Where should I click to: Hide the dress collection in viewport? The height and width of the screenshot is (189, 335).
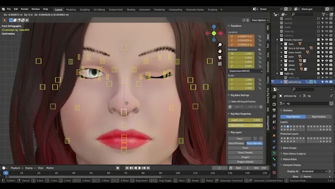point(327,61)
